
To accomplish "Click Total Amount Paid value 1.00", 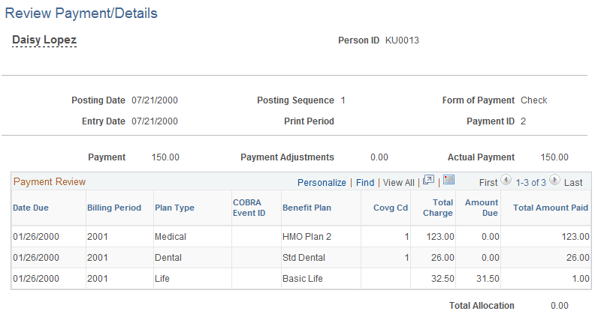I will [581, 279].
